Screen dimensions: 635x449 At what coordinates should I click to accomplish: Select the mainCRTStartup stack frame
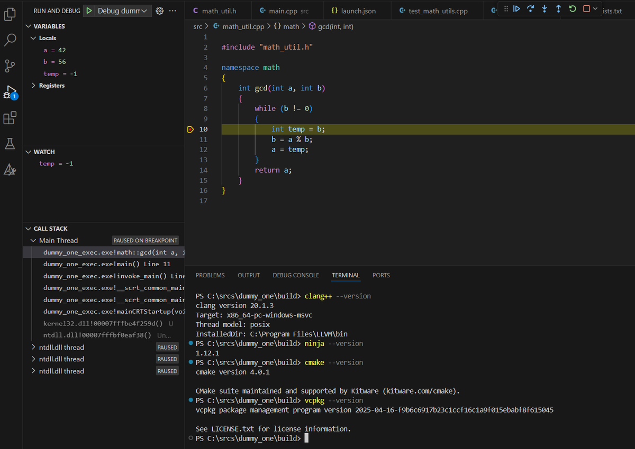[103, 312]
